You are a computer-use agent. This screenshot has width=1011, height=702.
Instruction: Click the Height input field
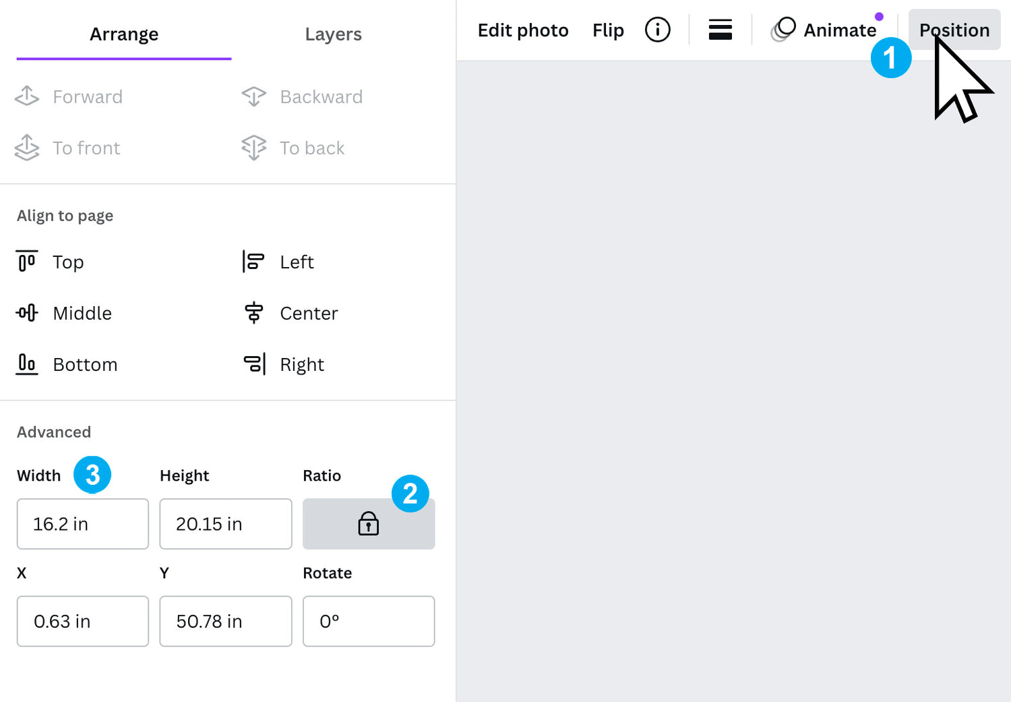coord(225,524)
